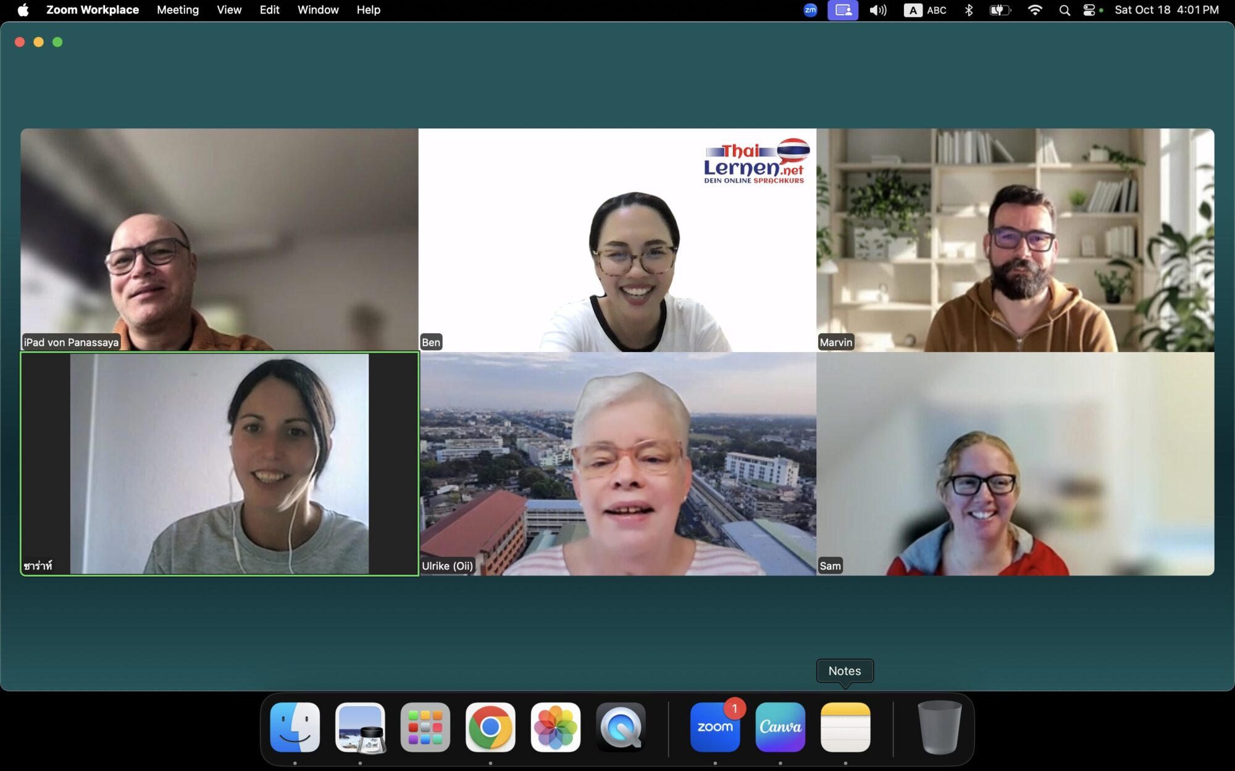Open the Notes app in the dock

coord(845,727)
